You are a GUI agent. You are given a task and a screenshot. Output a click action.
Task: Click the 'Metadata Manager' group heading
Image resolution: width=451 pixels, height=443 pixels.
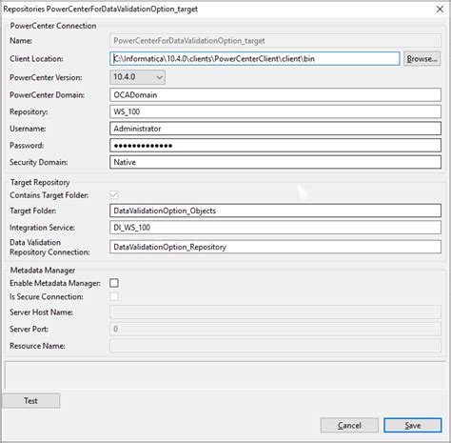pos(43,271)
